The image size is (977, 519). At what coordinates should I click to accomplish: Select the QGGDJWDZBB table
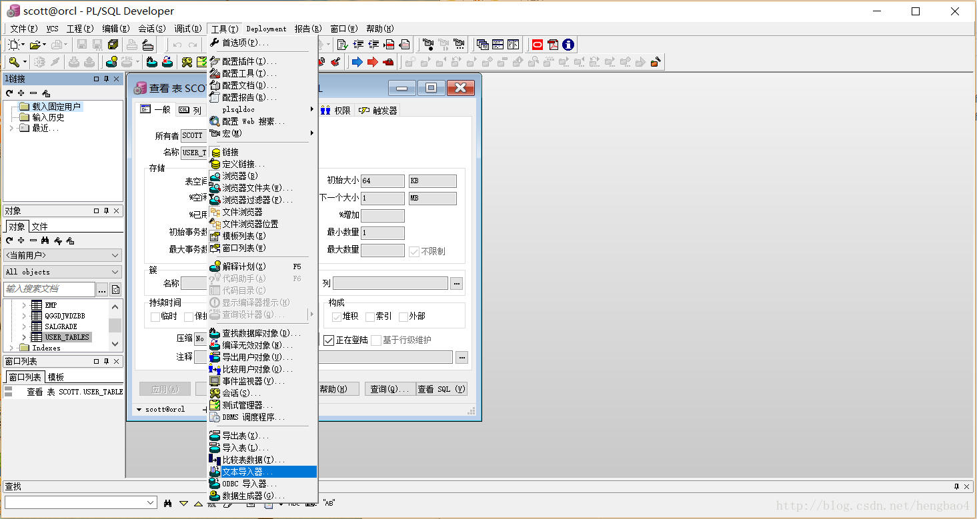(65, 316)
